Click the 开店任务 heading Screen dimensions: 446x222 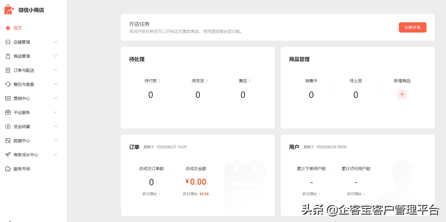coord(139,24)
